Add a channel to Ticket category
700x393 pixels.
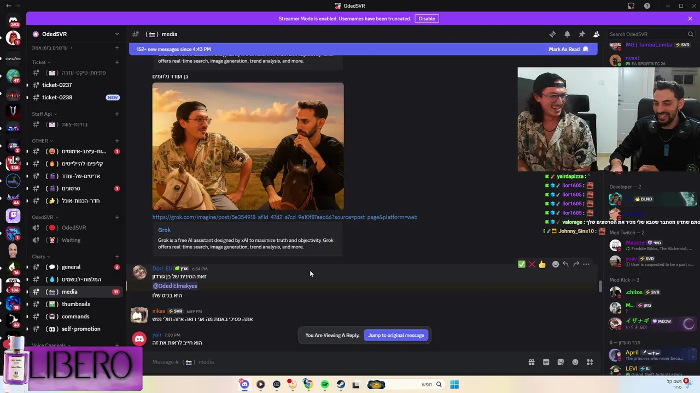tap(116, 62)
